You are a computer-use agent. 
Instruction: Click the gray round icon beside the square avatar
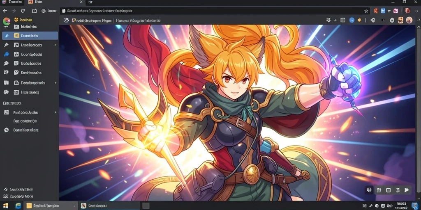[392, 20]
